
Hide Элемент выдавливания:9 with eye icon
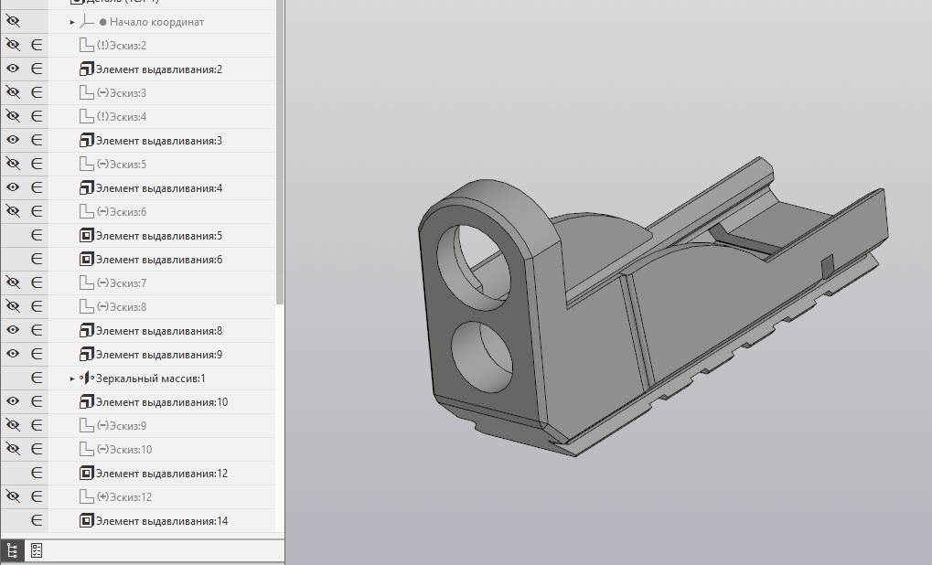click(x=13, y=354)
